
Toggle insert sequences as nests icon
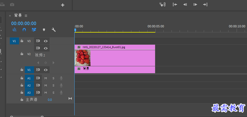coord(14,30)
